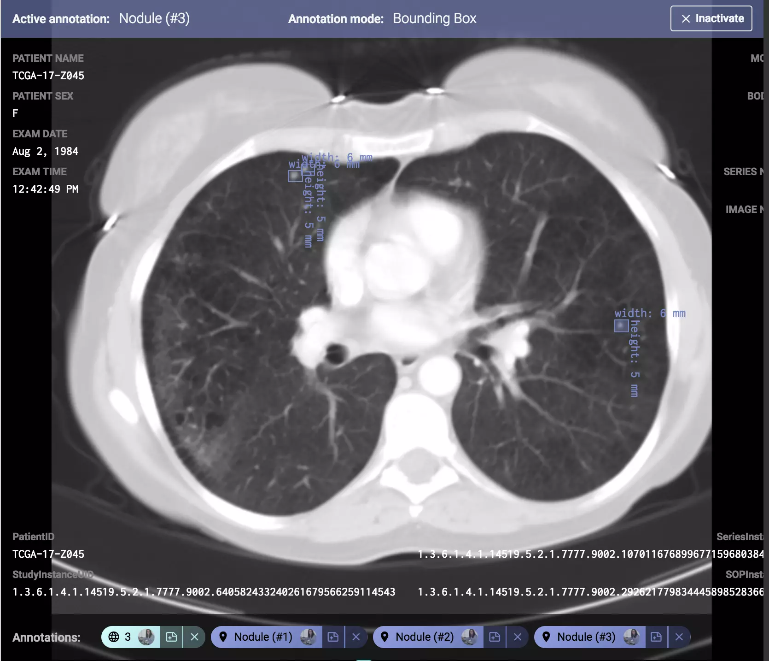769x661 pixels.
Task: Open the note icon for Nodule (#1)
Action: tap(333, 637)
